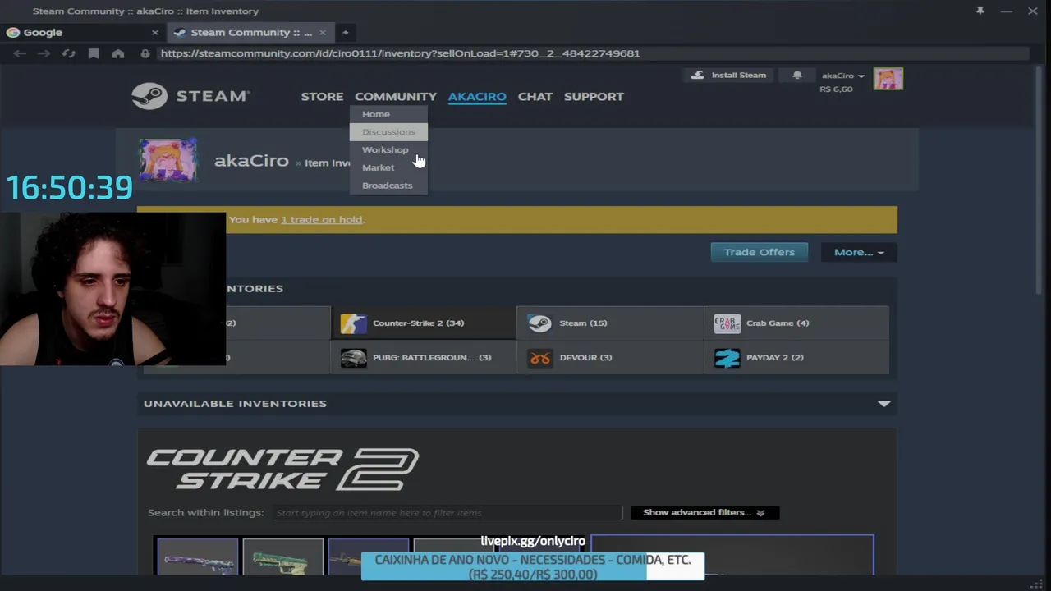Expand Show advanced filters
1051x591 pixels.
[704, 513]
